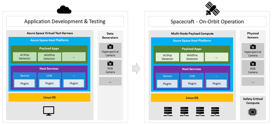This screenshot has width=272, height=125.
Task: Click Plugins box under Sensor in test harness
Action: tap(25, 83)
